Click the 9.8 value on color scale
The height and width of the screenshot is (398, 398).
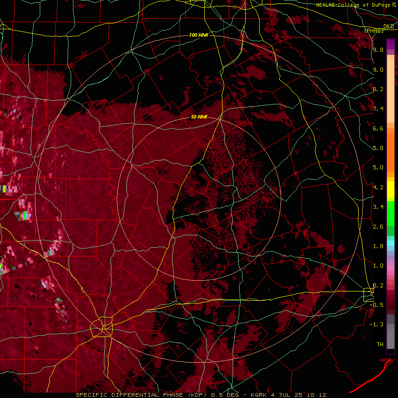pos(378,50)
